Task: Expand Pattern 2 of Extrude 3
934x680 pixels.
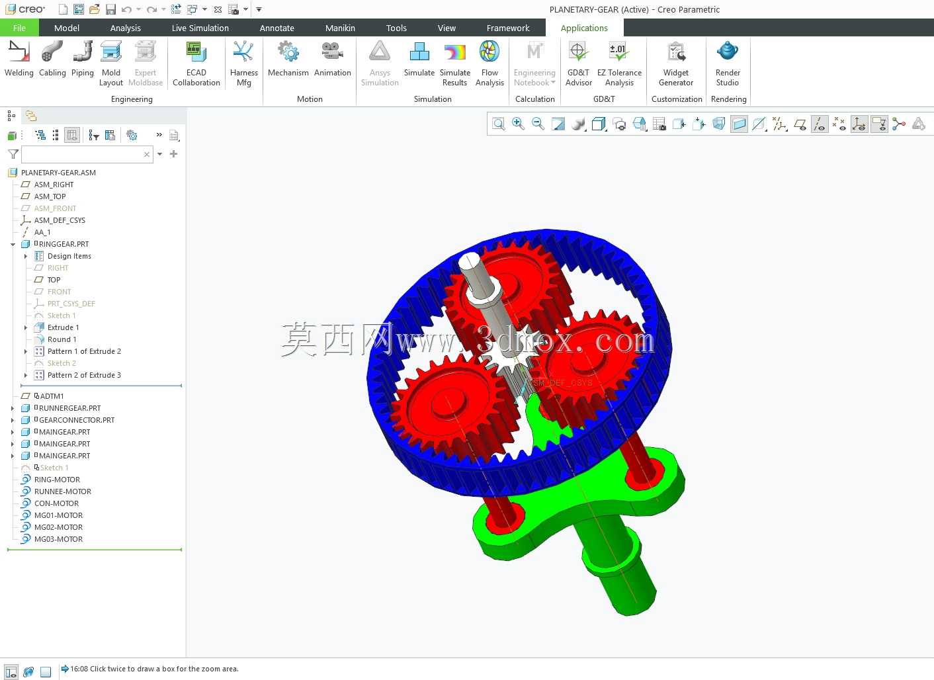Action: tap(26, 375)
